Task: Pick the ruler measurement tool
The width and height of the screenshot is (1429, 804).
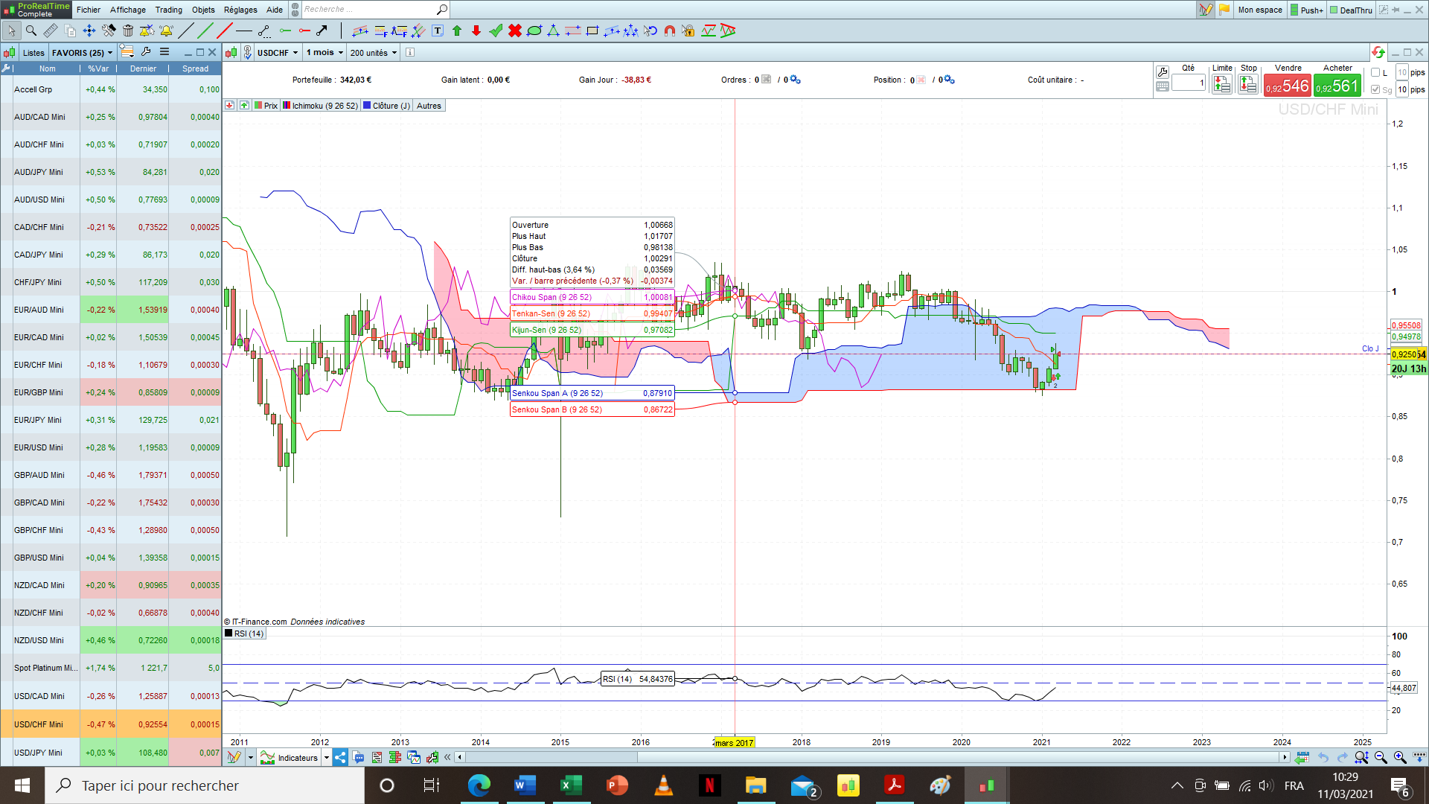Action: pyautogui.click(x=51, y=31)
